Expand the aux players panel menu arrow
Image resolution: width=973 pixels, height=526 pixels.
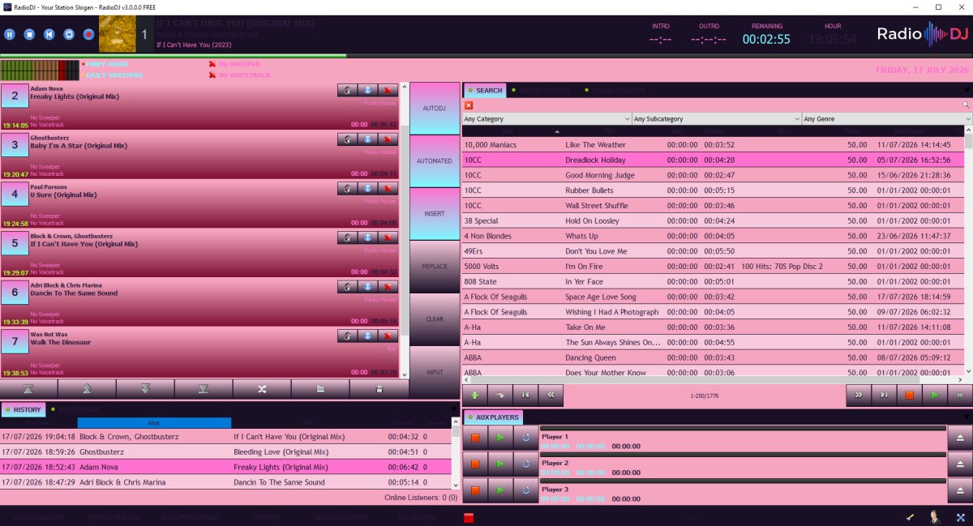tap(967, 417)
